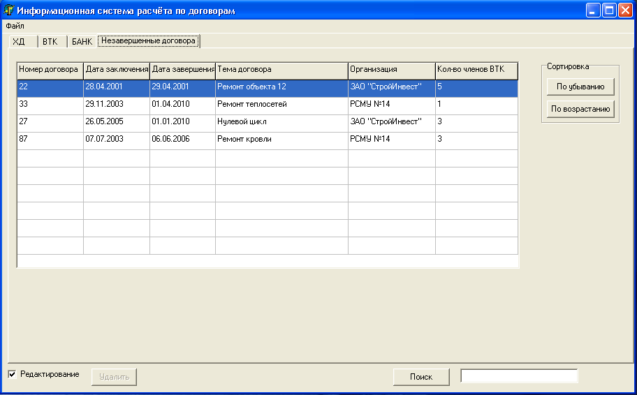Click РСМУ №14 in the contract 33 row
The image size is (637, 395).
(x=392, y=105)
